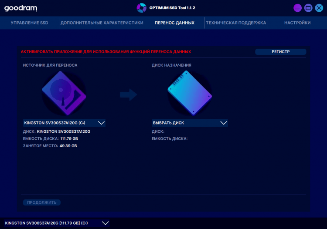Click the used space value 49.39 GB

68,146
